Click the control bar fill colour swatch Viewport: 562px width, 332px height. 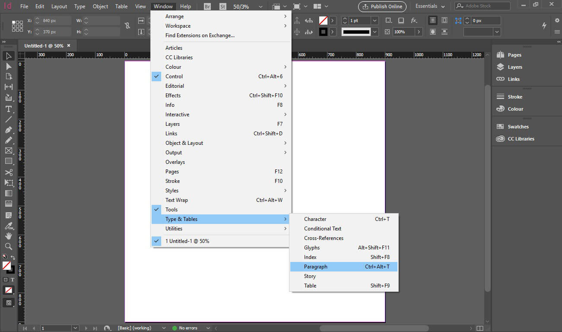point(323,20)
